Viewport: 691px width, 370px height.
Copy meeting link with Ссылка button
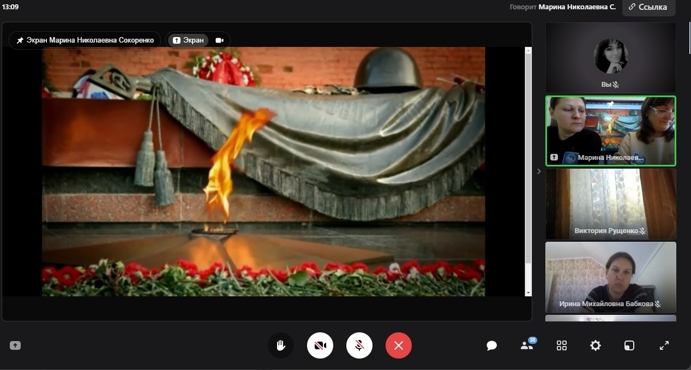(648, 7)
